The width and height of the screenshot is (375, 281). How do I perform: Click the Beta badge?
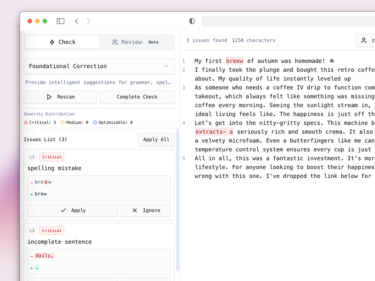(x=153, y=42)
